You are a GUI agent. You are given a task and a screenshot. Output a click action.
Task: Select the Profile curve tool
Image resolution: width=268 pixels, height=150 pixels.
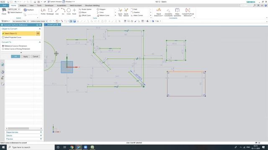[43, 12]
